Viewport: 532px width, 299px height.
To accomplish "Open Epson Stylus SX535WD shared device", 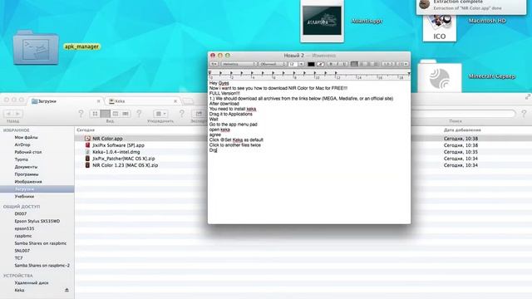I will coord(37,221).
